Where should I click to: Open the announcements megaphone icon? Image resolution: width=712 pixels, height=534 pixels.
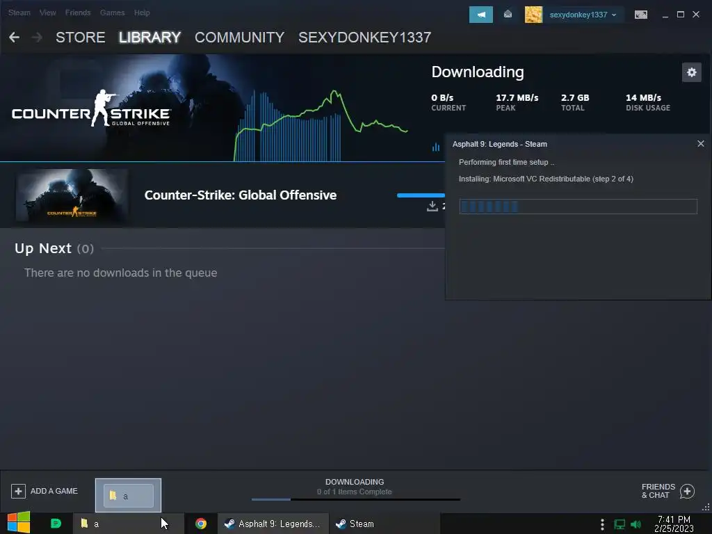click(481, 15)
